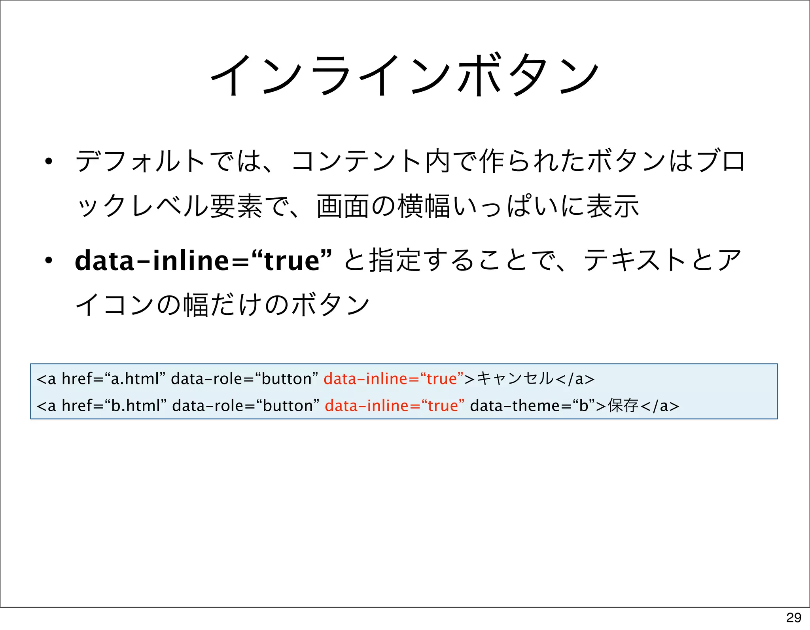Screen dimensions: 810x630
Task: Click the phrase 画面の横幅いっぱいに表示
Action: (477, 206)
